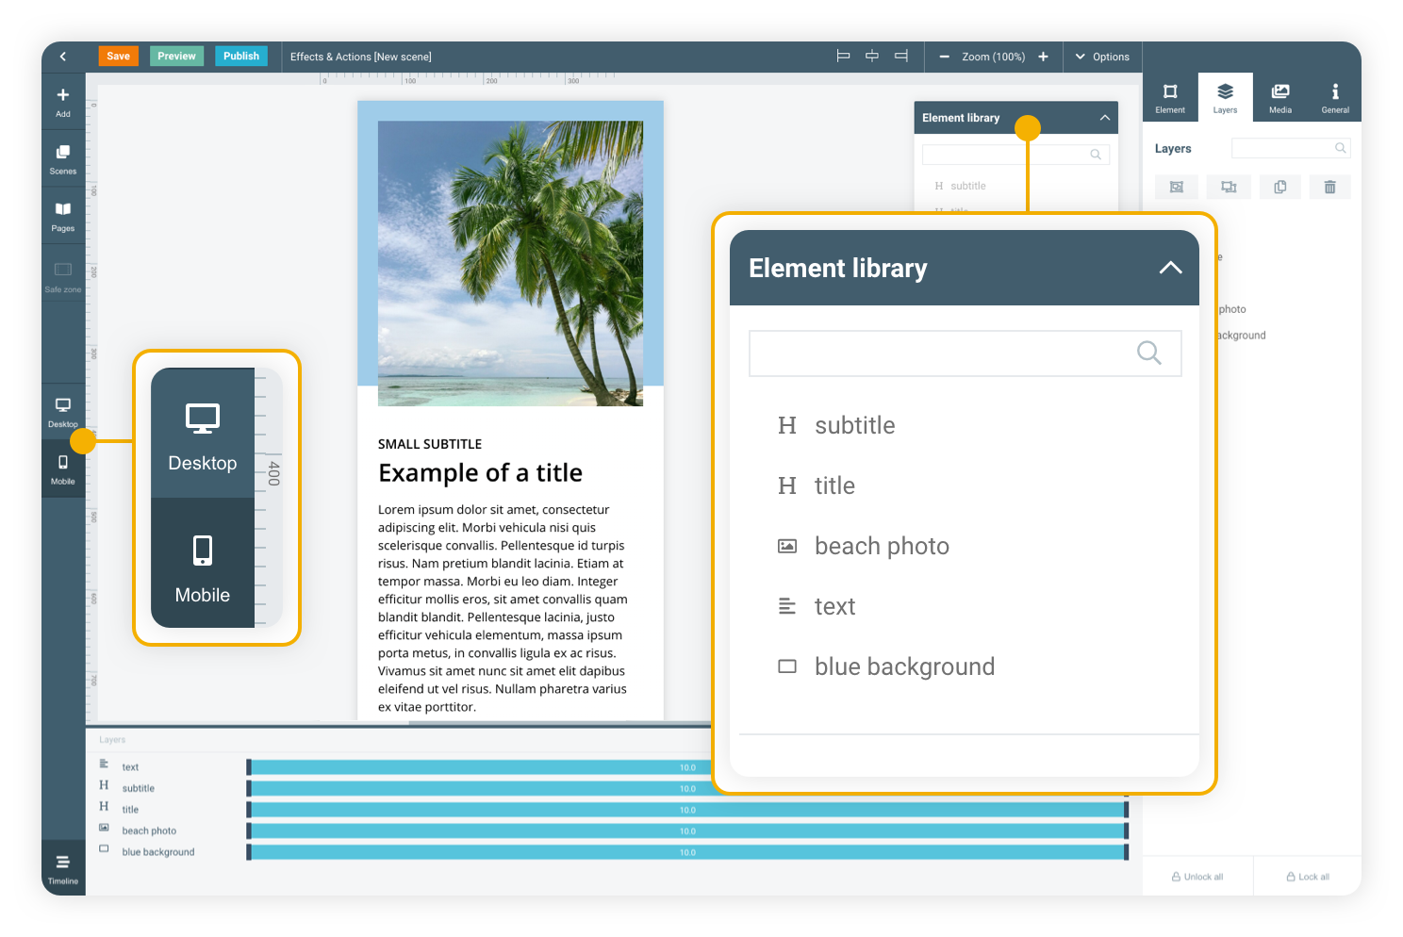This screenshot has width=1403, height=937.
Task: Collapse the enlarged Element library chevron
Action: pos(1170,268)
